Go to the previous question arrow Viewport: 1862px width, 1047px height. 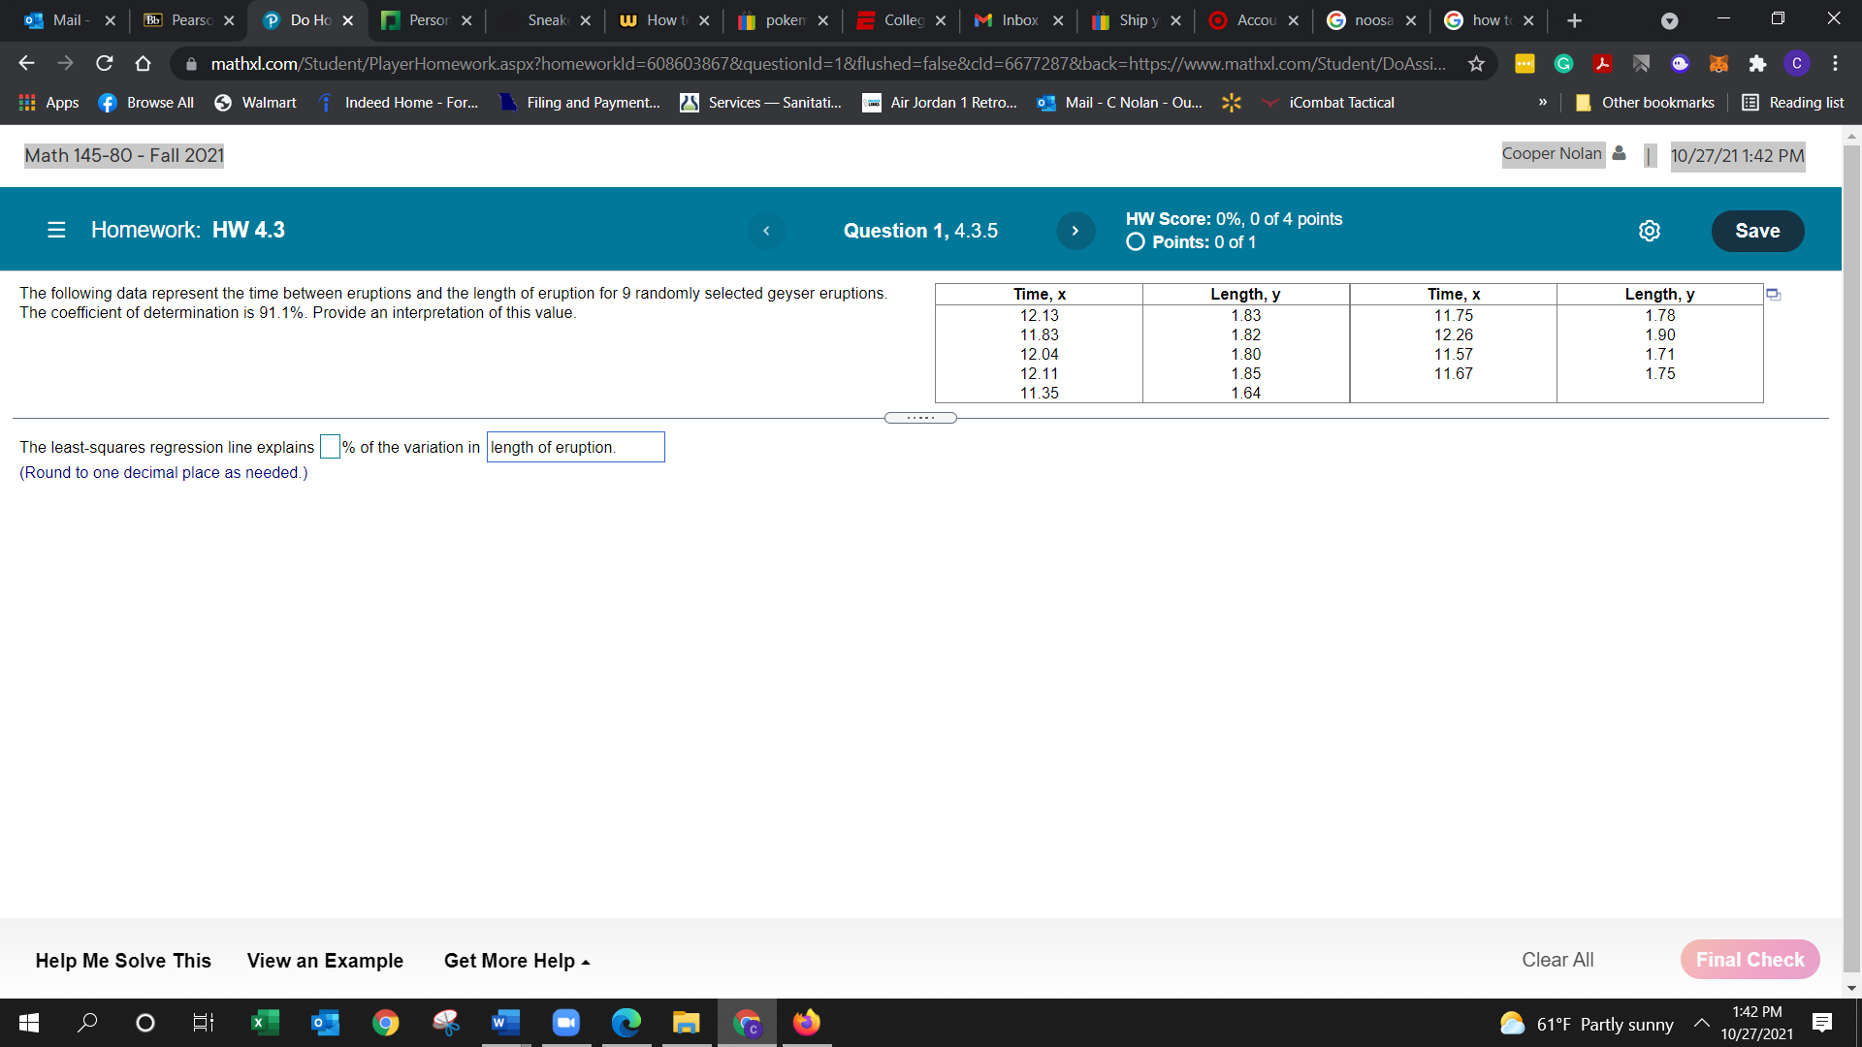click(766, 231)
